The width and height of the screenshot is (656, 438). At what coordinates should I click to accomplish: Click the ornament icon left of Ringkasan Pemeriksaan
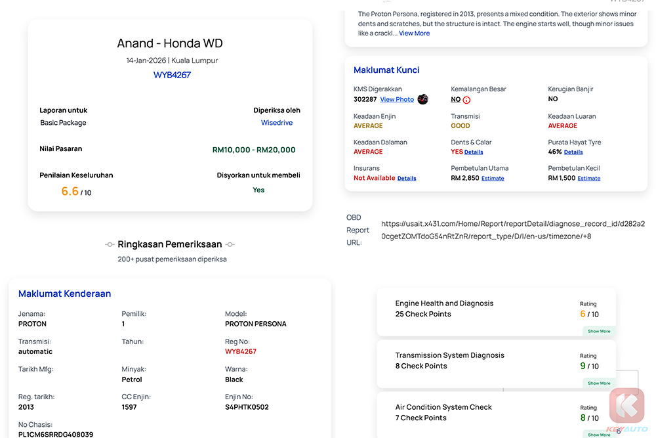click(x=110, y=244)
